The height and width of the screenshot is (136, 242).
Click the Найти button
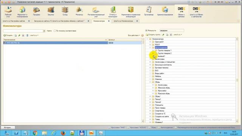coord(49,31)
